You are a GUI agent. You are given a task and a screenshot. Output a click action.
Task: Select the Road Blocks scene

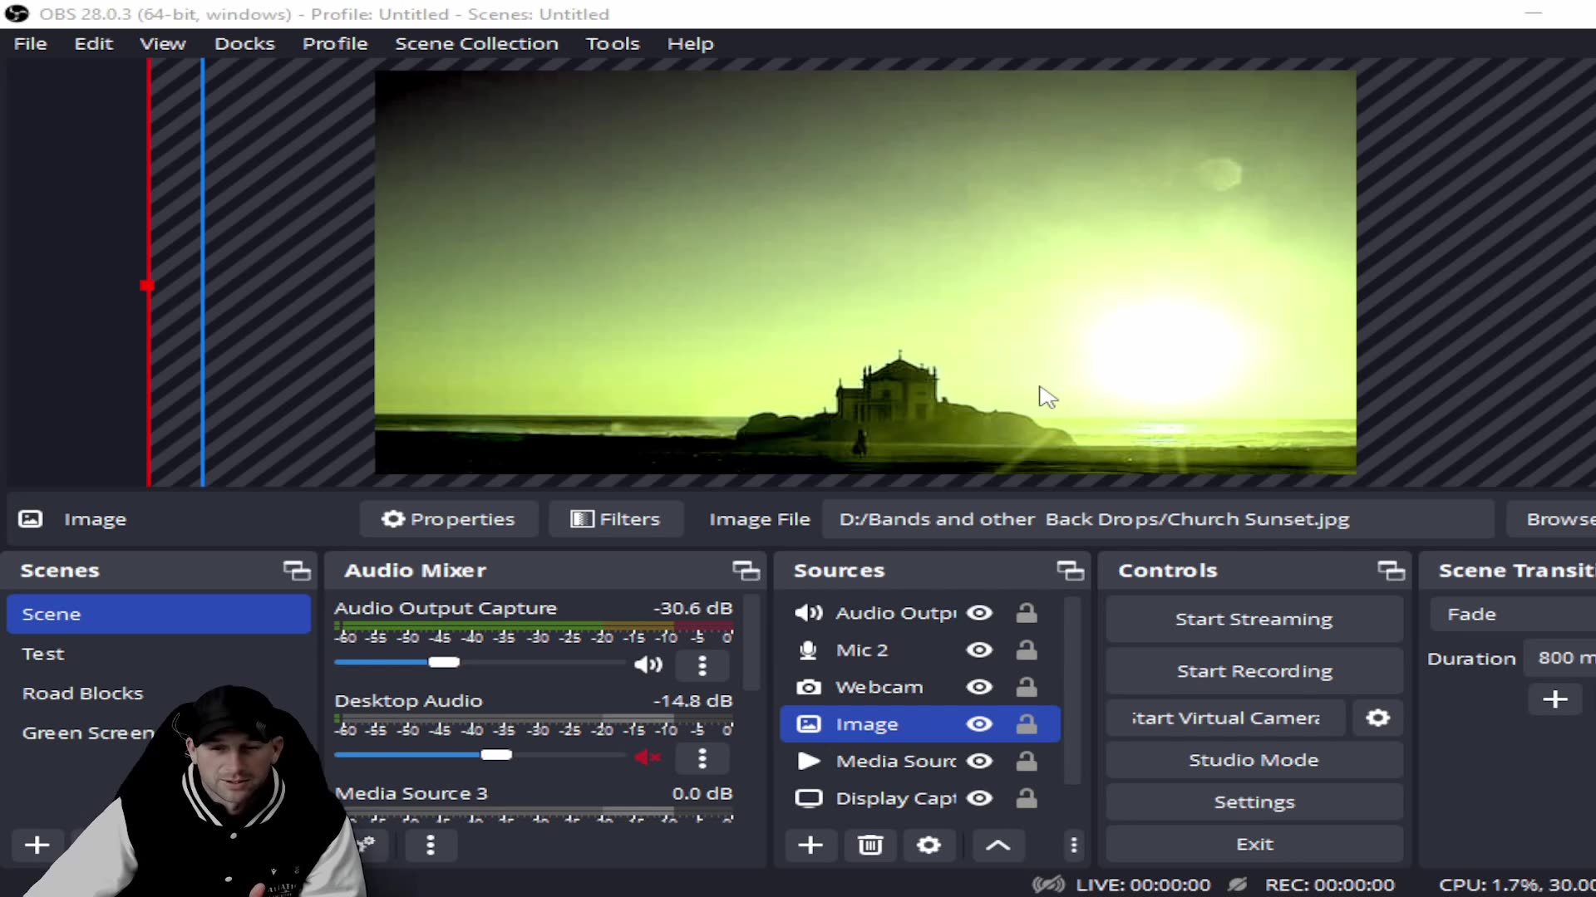tap(82, 693)
